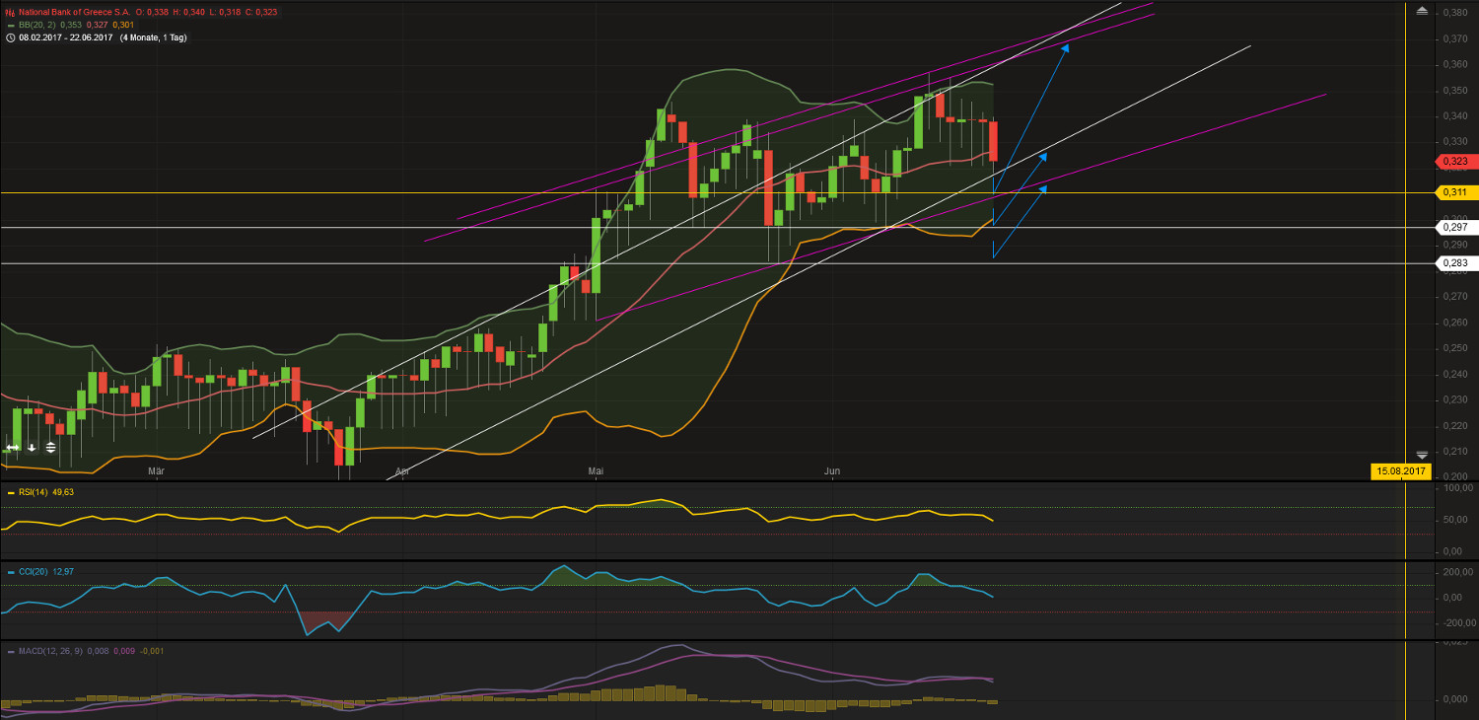Click the vertical scale adjust icon at chart bottom-left

pyautogui.click(x=50, y=448)
